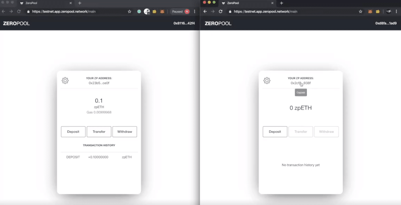Click ZEROPOOL logo in left window
The width and height of the screenshot is (401, 205).
(16, 24)
